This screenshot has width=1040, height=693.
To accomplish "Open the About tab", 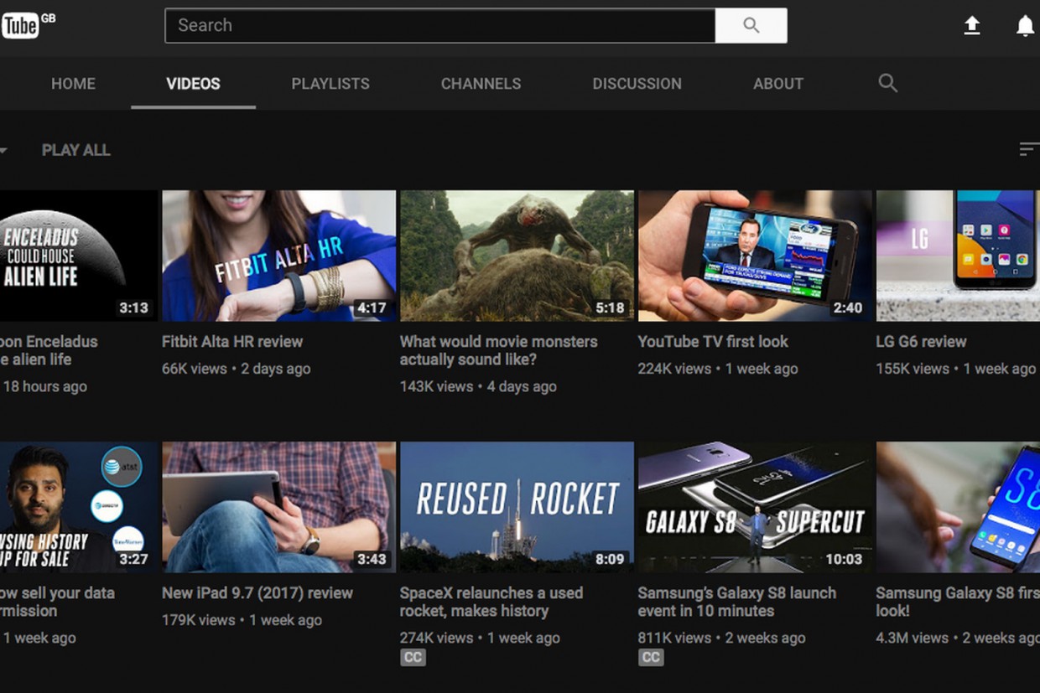I will point(777,84).
